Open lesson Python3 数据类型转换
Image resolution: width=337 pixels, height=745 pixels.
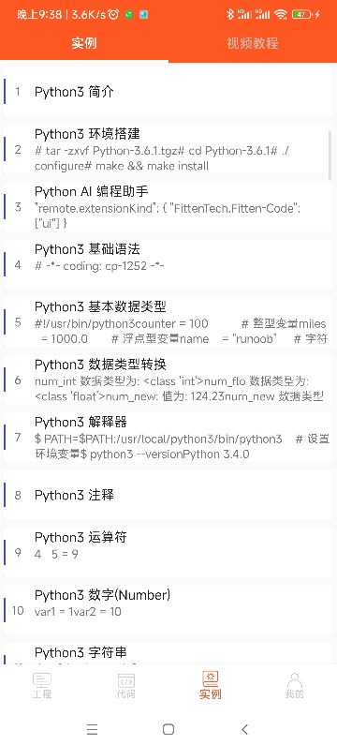point(168,380)
